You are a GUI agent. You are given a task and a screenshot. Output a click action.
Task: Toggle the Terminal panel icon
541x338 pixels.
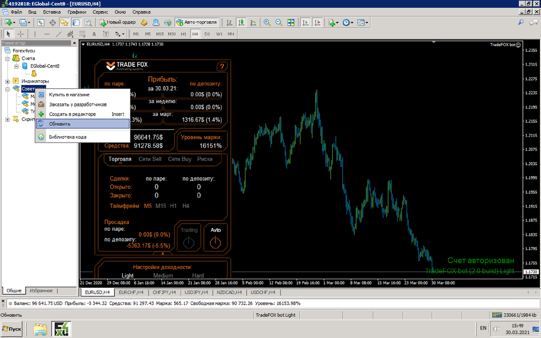[x=76, y=22]
